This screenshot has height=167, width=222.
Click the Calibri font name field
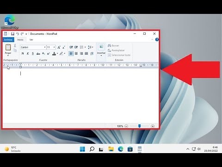[x=32, y=47]
